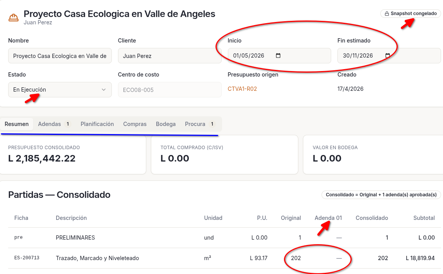Image resolution: width=443 pixels, height=274 pixels.
Task: Click the lock icon in Snapshot congelado
Action: point(387,14)
